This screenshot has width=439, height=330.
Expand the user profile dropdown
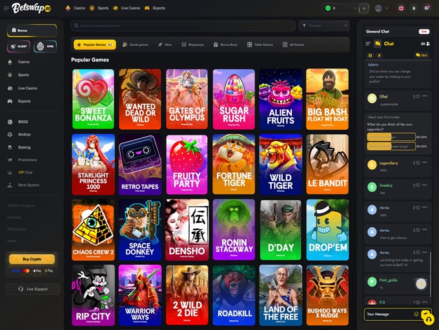click(x=382, y=8)
